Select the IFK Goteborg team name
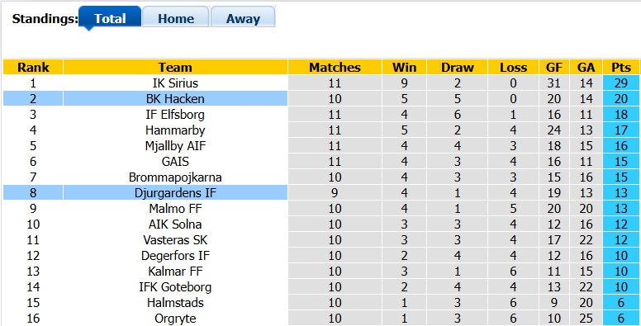641x326 pixels. pos(175,286)
